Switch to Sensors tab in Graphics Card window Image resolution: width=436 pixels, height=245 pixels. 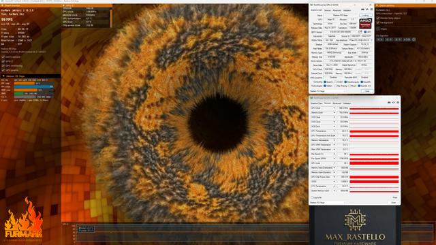(x=327, y=10)
